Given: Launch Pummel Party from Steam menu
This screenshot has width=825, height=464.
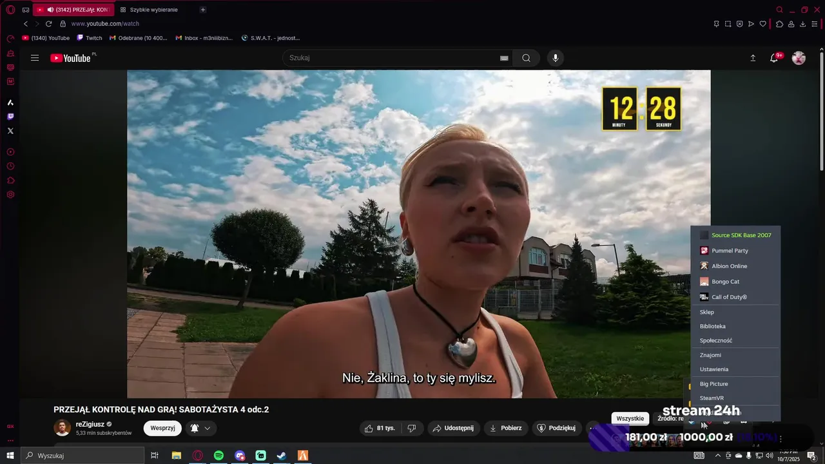Looking at the screenshot, I should tap(735, 251).
